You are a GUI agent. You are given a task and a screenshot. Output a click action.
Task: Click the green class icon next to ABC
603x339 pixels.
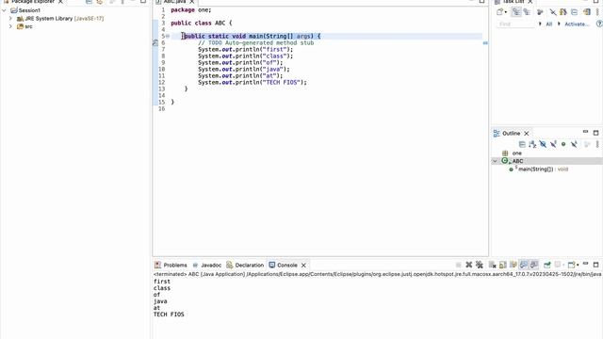pos(505,161)
